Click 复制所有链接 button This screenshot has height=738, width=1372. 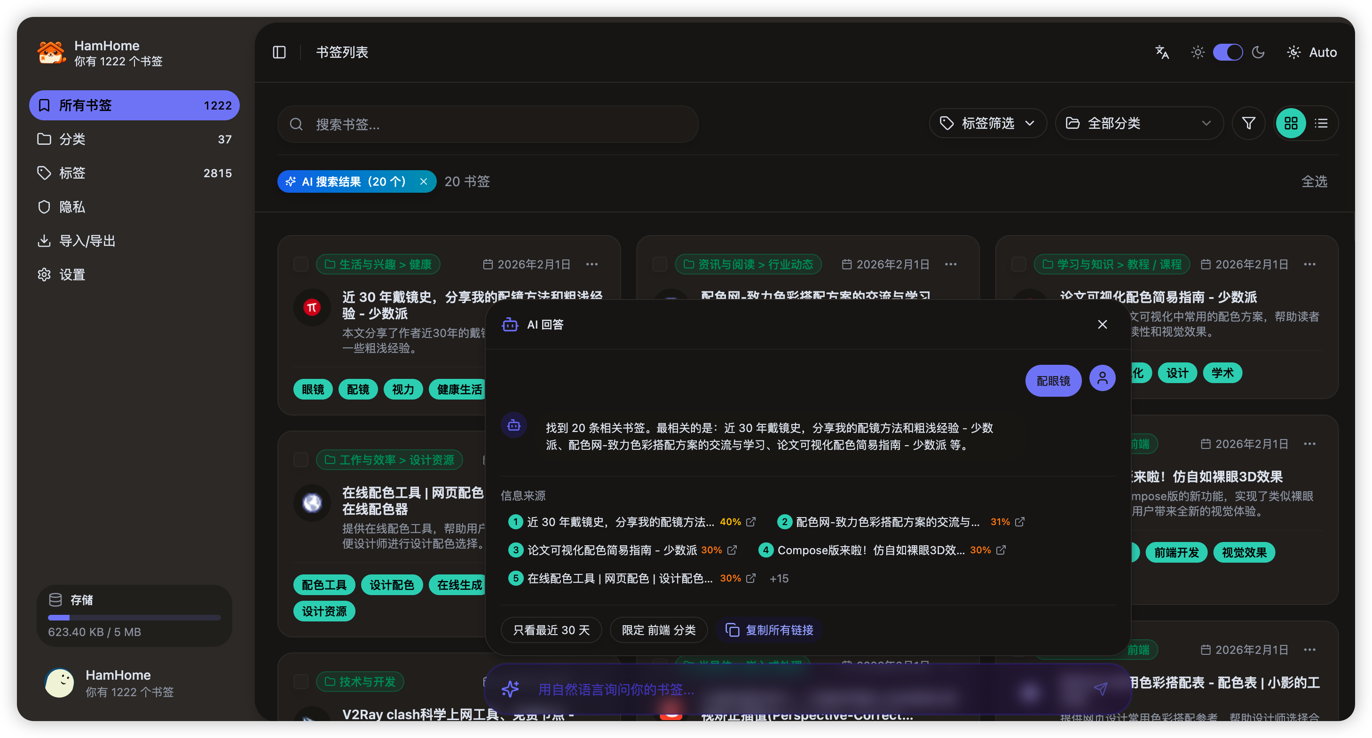(770, 630)
